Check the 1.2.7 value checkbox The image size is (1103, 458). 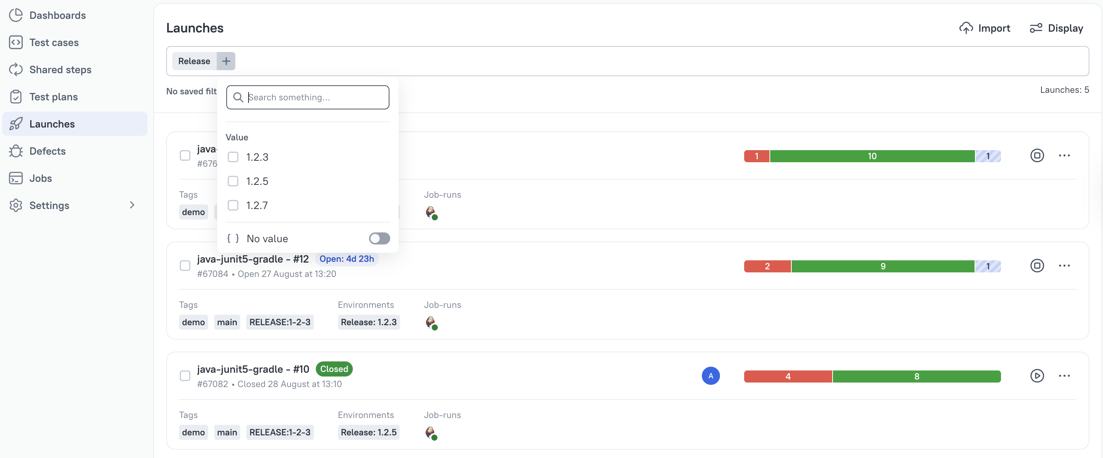pyautogui.click(x=233, y=205)
